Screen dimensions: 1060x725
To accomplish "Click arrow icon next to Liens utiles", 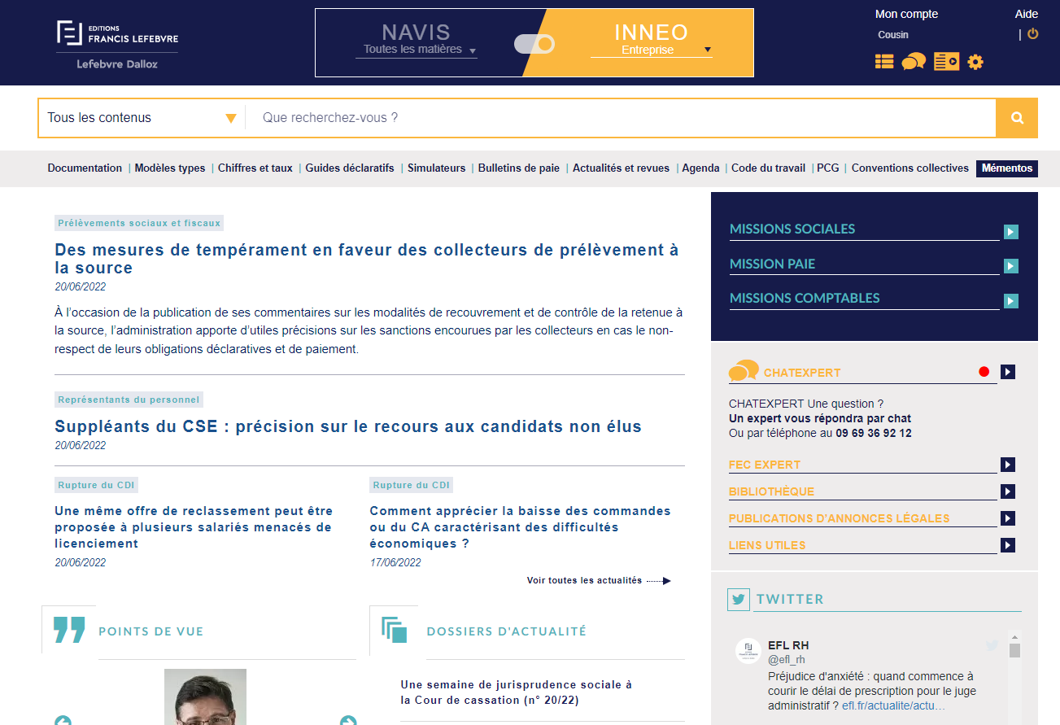I will click(1008, 545).
